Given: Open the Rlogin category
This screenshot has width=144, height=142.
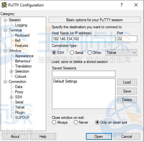Looking at the screenshot, I should (20, 112).
